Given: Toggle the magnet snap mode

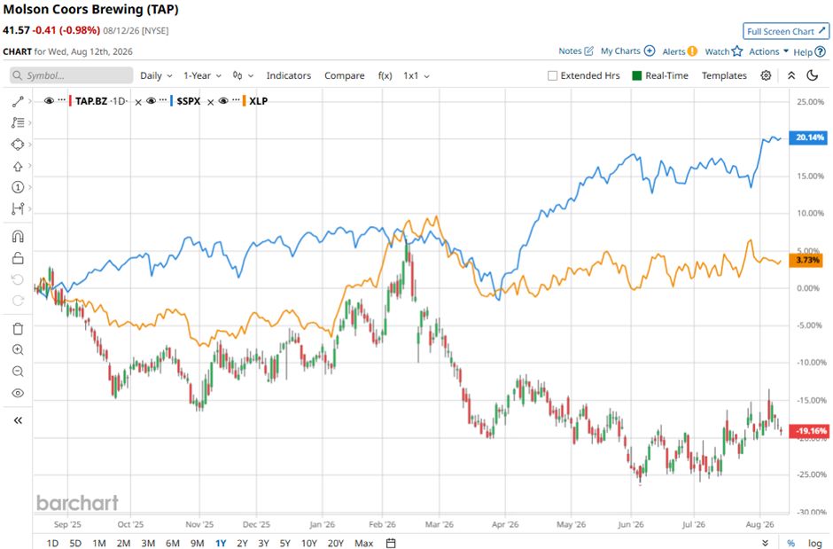Looking at the screenshot, I should [18, 237].
